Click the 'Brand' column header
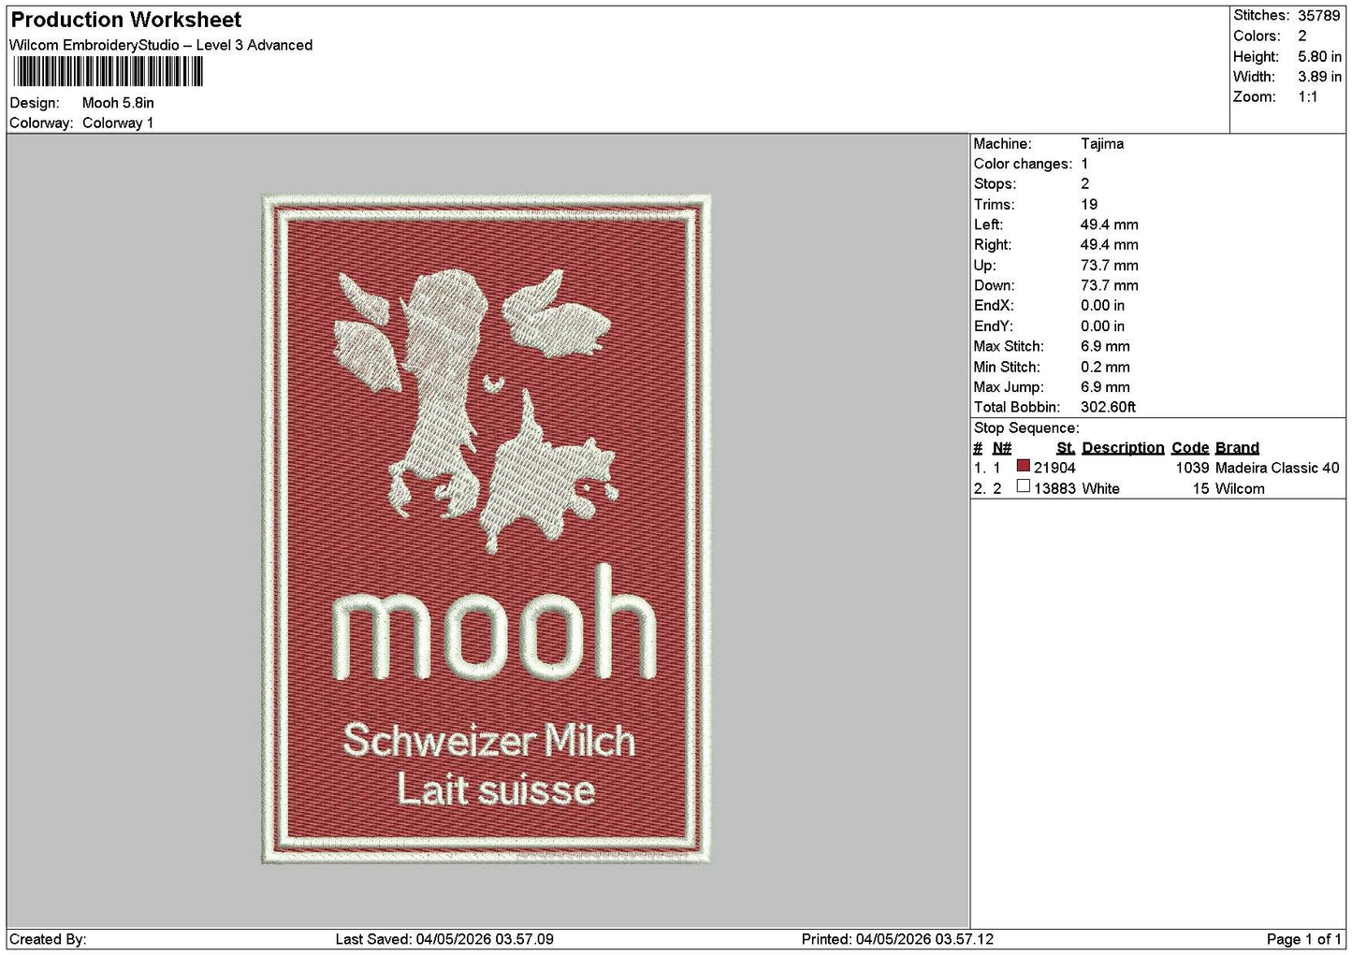The height and width of the screenshot is (955, 1352). point(1237,448)
